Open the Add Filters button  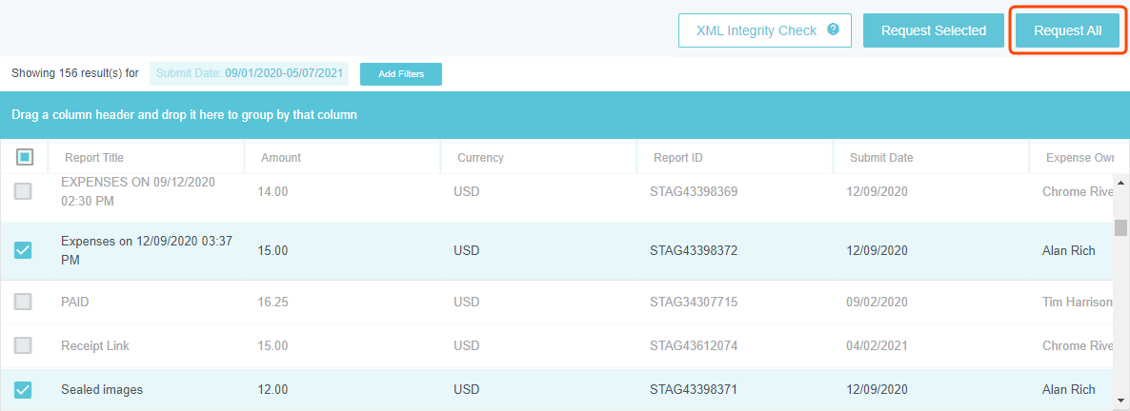point(400,73)
